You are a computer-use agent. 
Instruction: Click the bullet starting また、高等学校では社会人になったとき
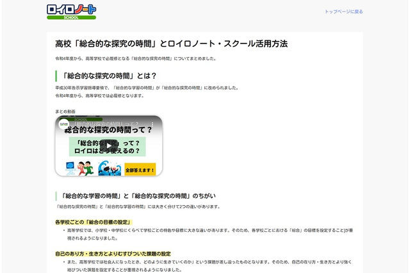pyautogui.click(x=209, y=266)
